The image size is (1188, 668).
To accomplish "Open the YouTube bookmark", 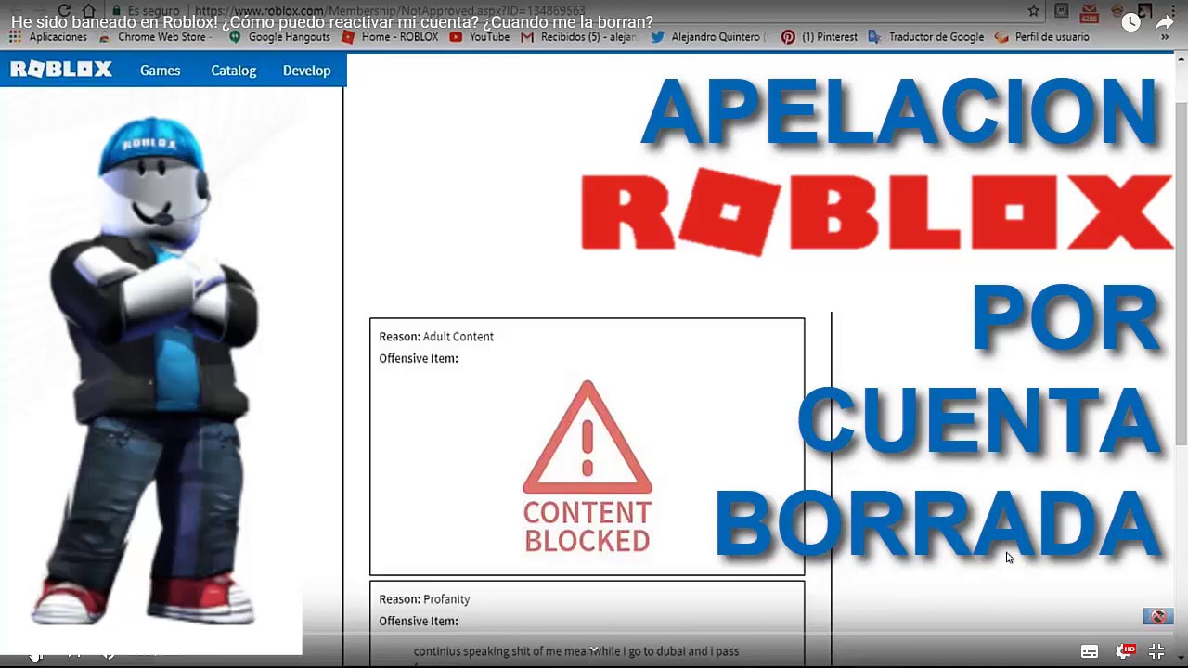I will tap(480, 37).
